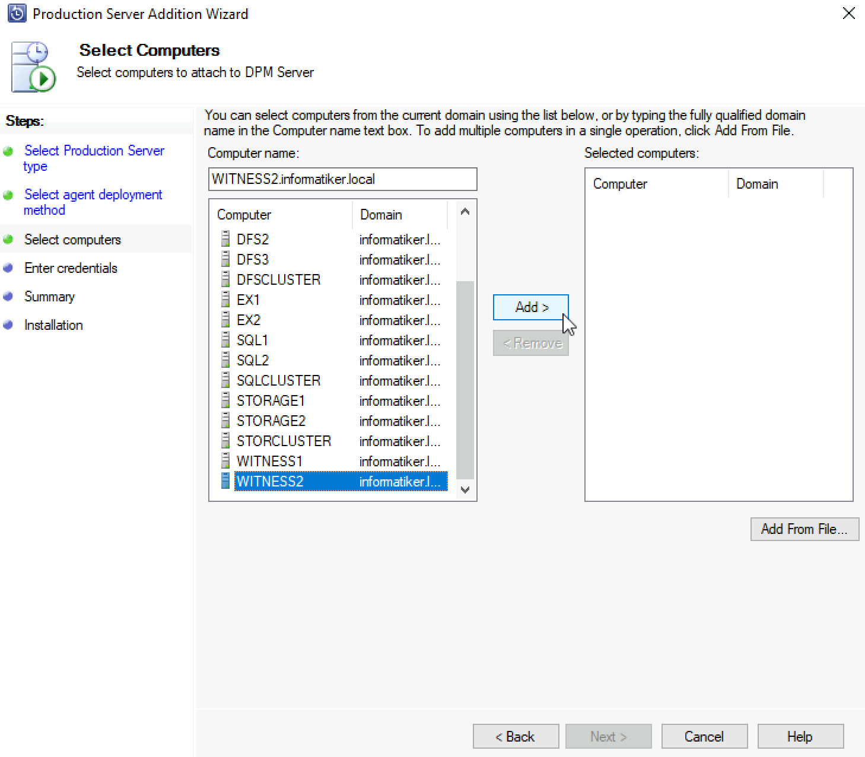Click the Select Computers header icon

point(34,66)
